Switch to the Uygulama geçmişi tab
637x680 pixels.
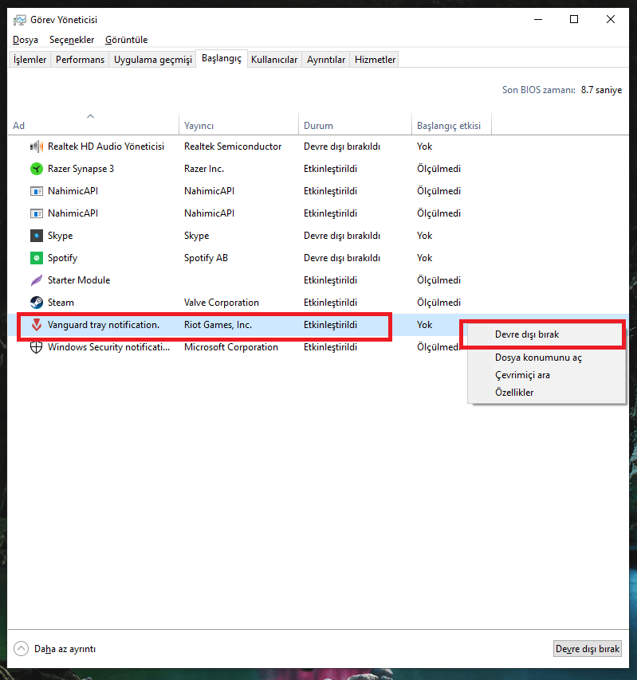click(153, 60)
